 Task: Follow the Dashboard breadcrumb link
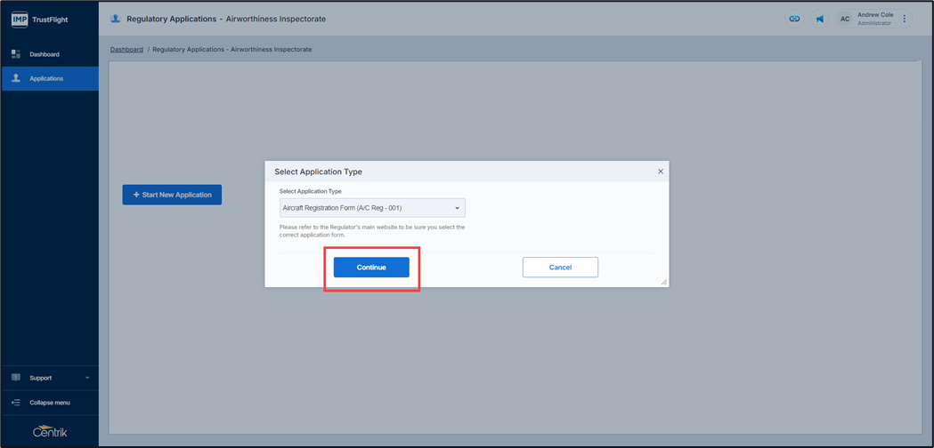[126, 50]
